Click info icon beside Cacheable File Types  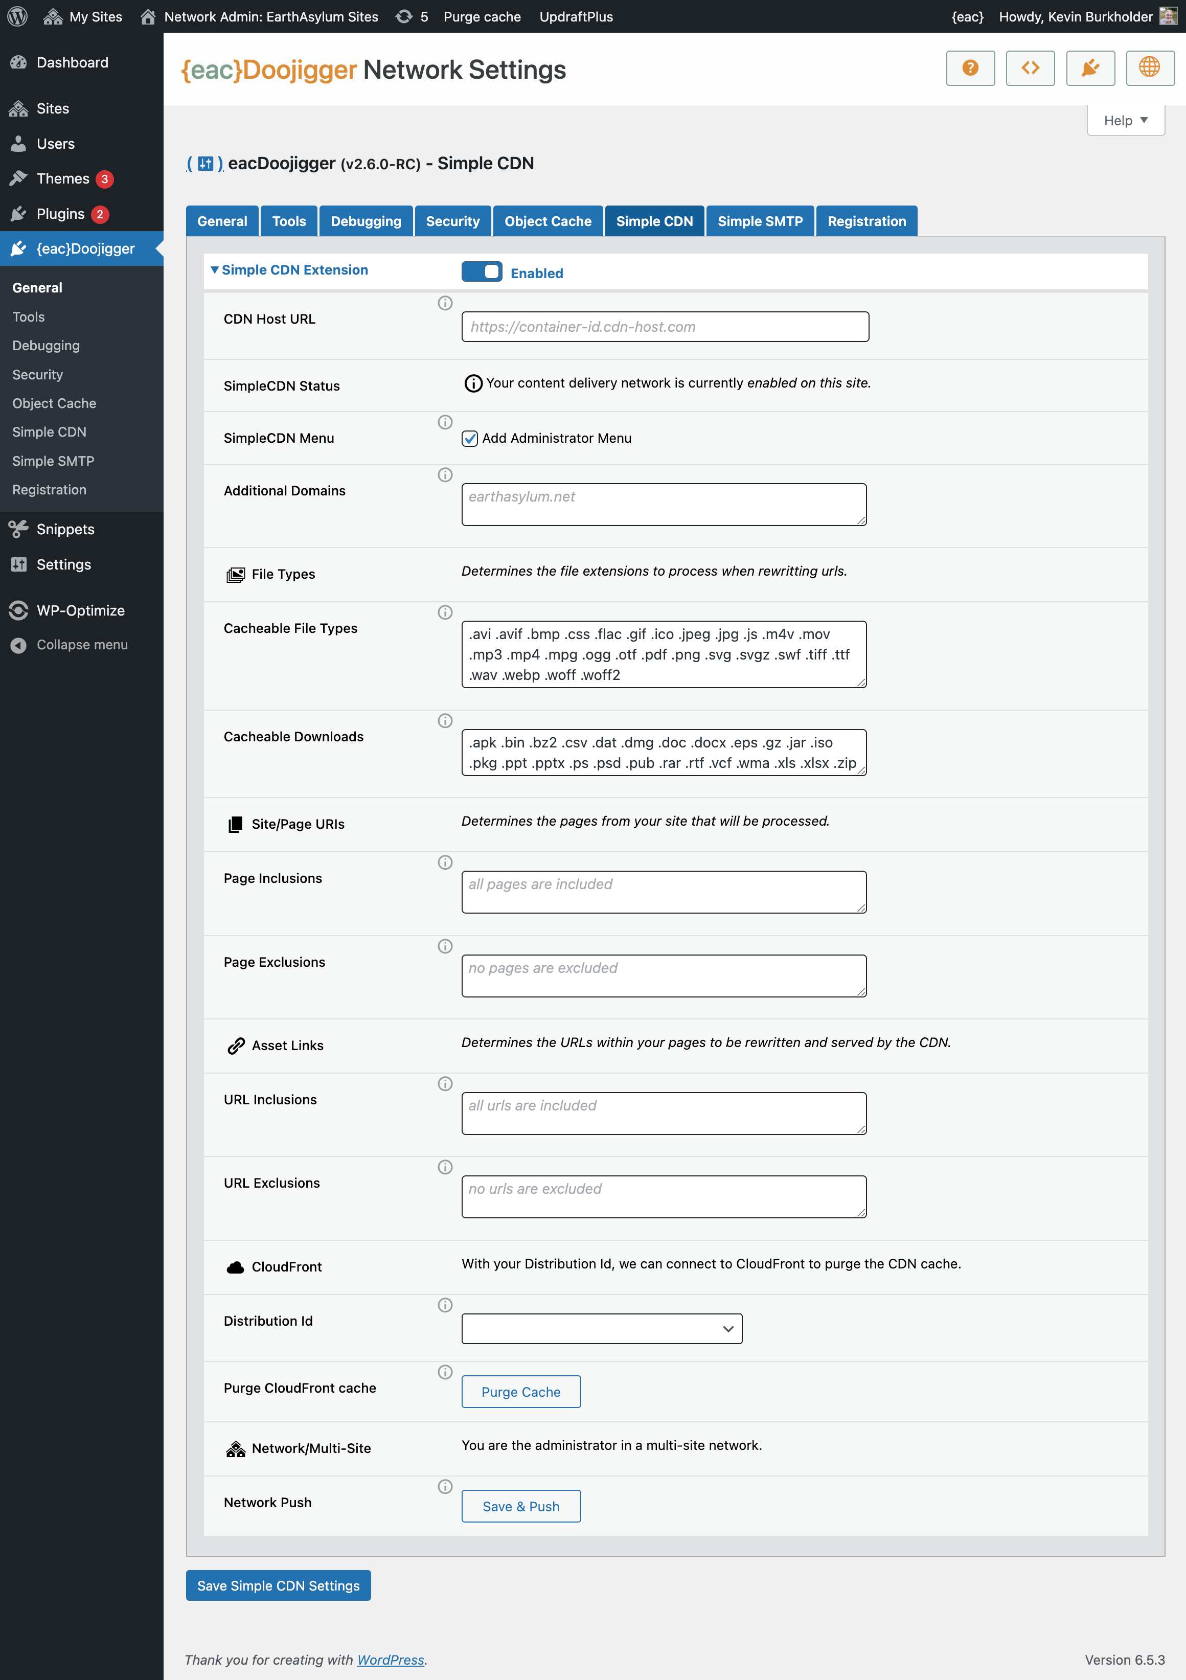tap(445, 612)
